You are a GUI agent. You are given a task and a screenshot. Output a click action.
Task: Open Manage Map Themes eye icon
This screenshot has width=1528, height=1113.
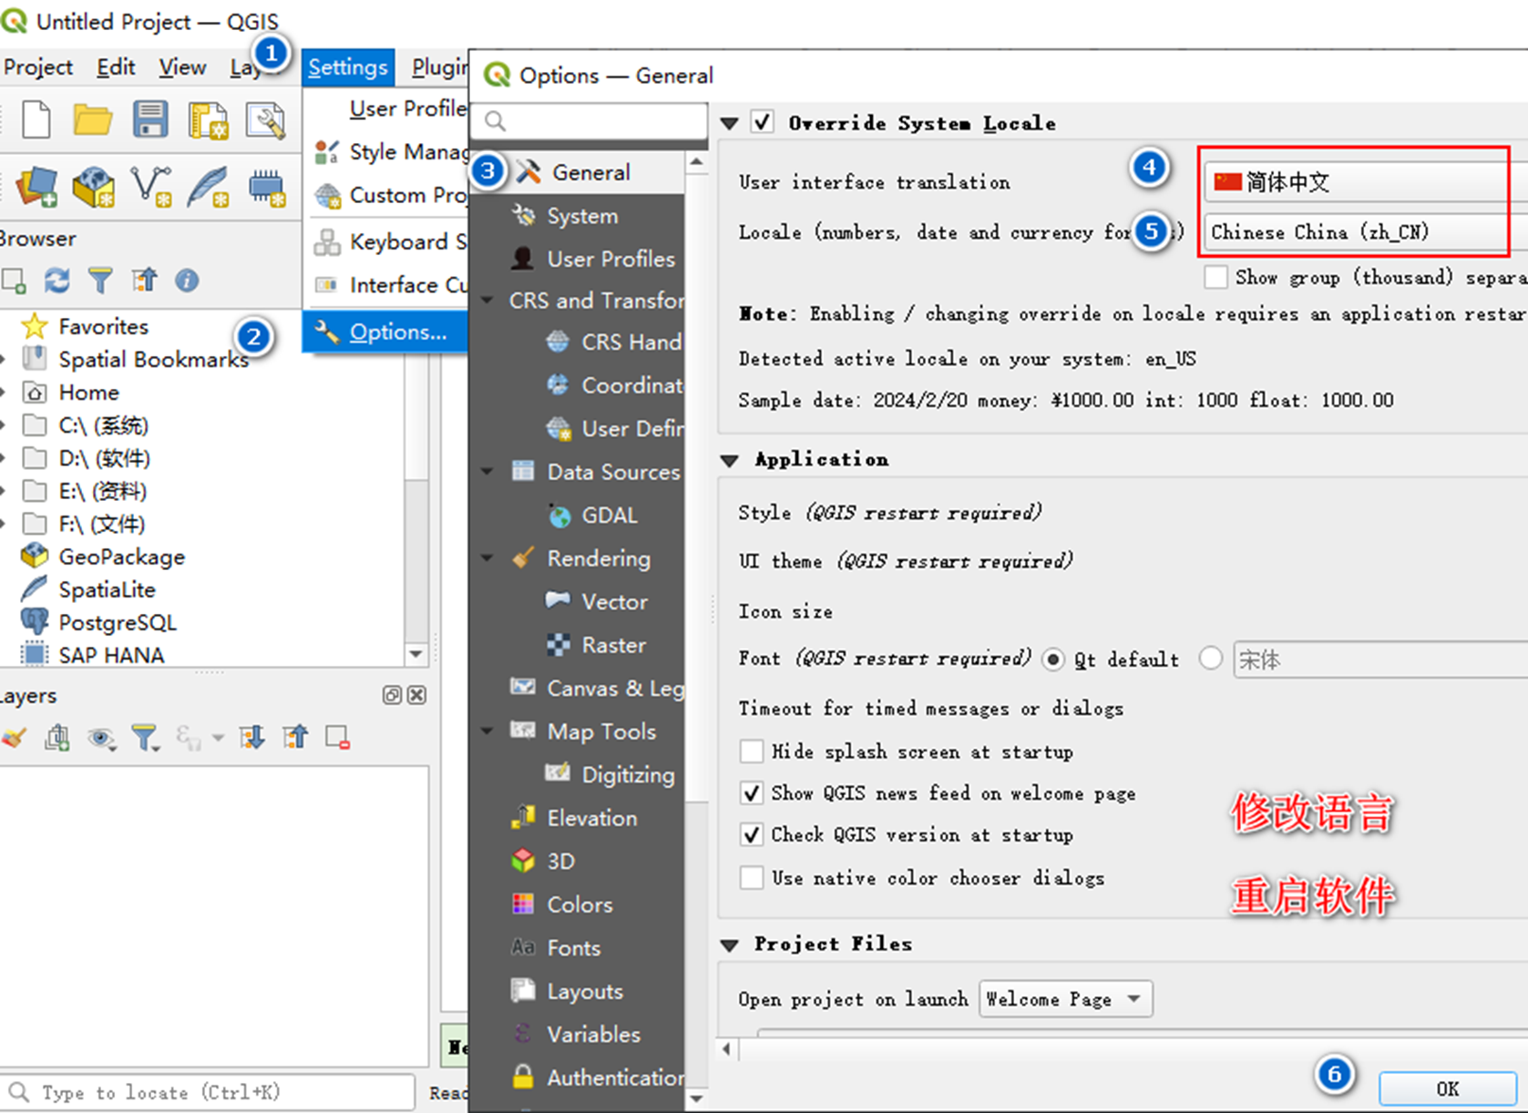tap(101, 738)
